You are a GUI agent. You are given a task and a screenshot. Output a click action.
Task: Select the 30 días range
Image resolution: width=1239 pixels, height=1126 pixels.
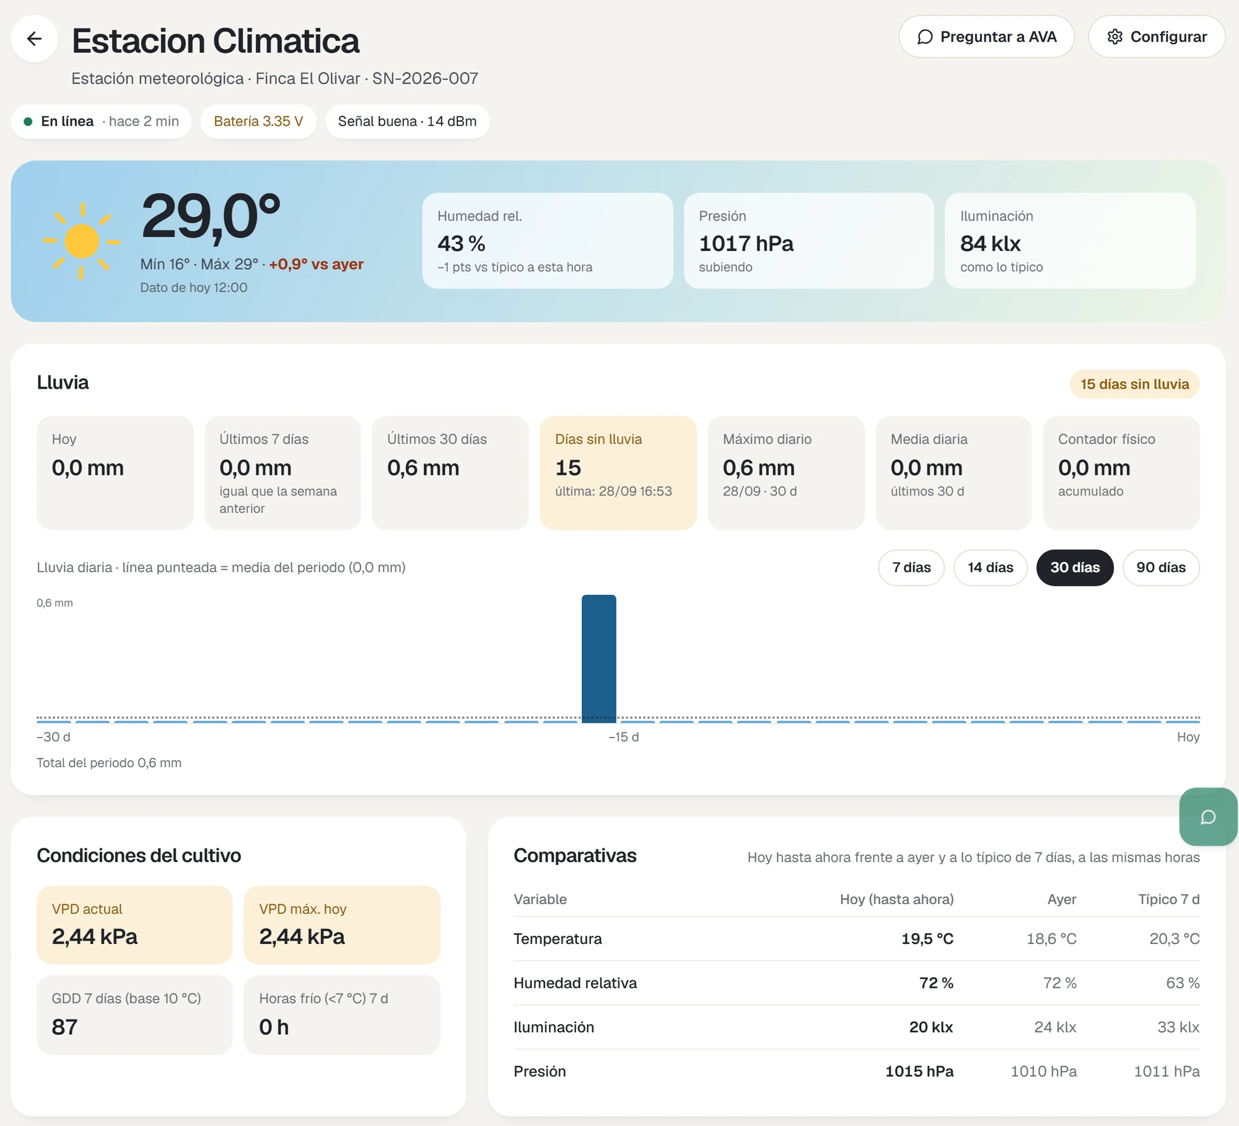pos(1075,568)
